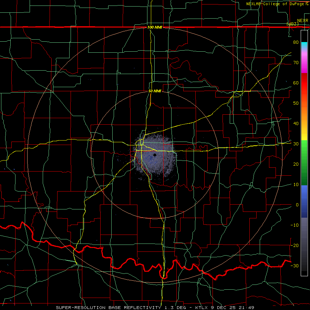Click the '30' dBZ scale value
Screen dimensions: 310x310
click(296, 144)
